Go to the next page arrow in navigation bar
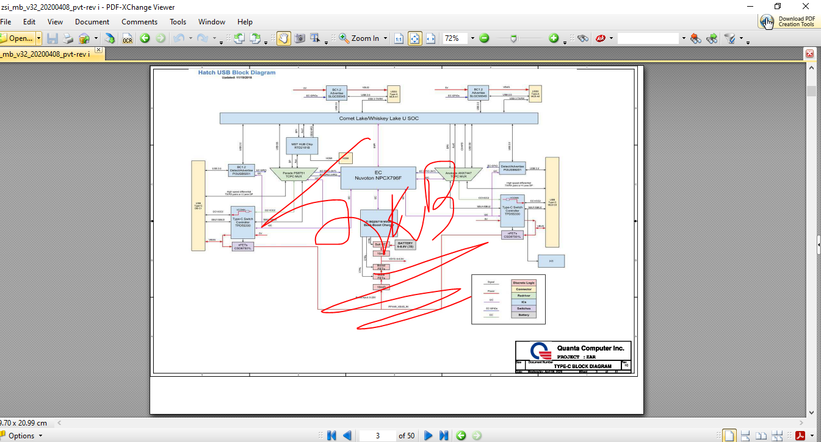 pyautogui.click(x=429, y=435)
